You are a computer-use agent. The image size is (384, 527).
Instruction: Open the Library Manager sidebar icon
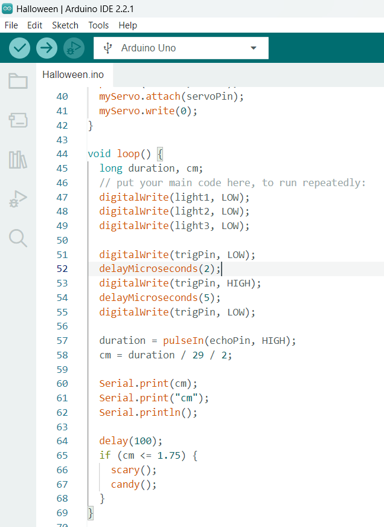18,160
